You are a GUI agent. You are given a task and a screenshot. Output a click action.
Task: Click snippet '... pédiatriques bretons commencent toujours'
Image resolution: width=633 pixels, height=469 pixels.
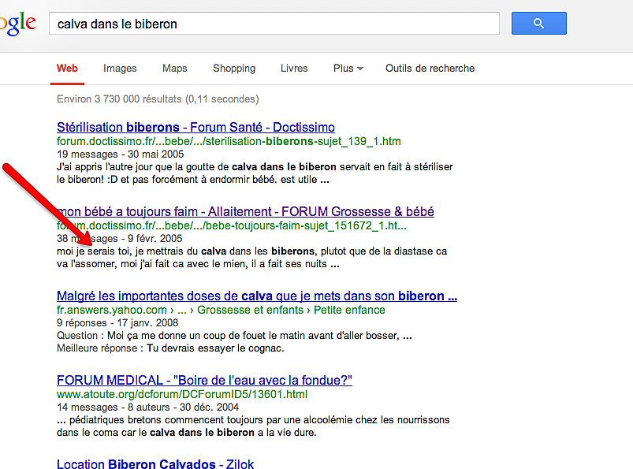tap(253, 420)
